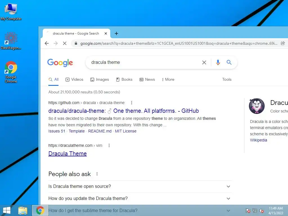Expand the sublime theme for Dracula question
Viewport: 288px width, 216px height.
(x=140, y=210)
